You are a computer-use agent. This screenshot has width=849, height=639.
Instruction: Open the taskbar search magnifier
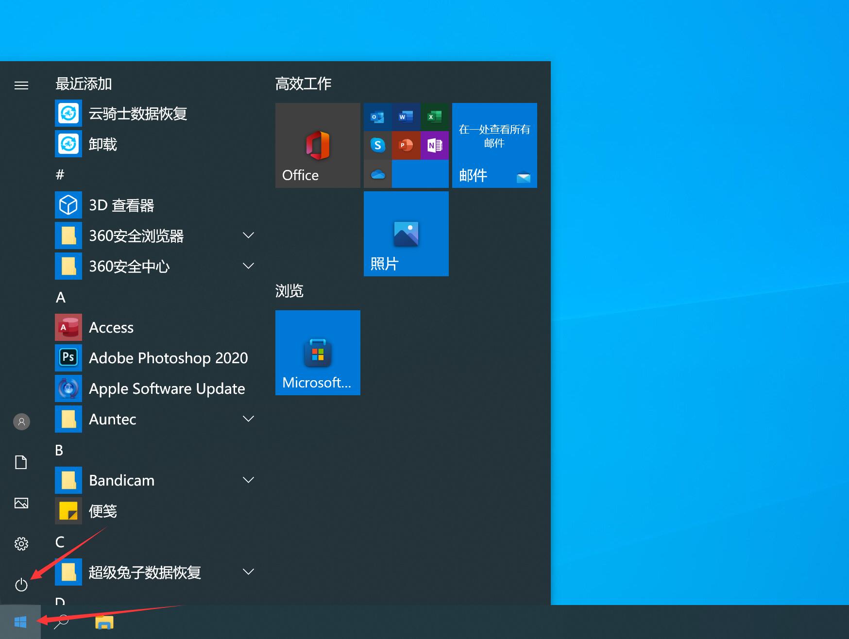pyautogui.click(x=61, y=622)
